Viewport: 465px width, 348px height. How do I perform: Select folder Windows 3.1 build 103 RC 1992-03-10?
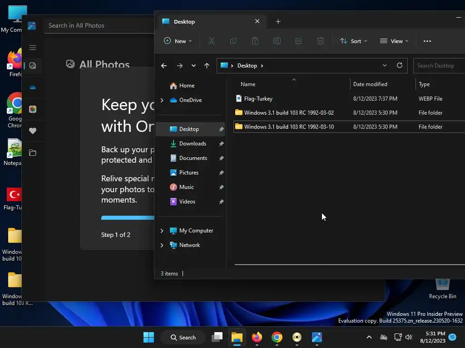point(349,127)
